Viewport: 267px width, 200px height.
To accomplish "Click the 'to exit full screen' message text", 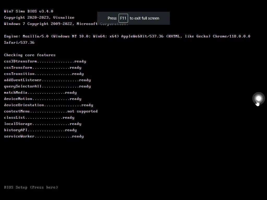I will click(x=144, y=18).
